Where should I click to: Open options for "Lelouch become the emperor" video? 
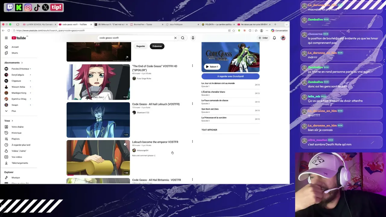click(x=192, y=142)
